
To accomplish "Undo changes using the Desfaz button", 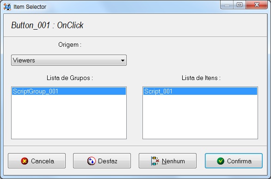I will [x=102, y=161].
